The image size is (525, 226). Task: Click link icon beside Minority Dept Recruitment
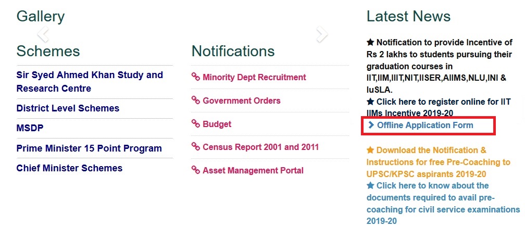click(x=195, y=77)
